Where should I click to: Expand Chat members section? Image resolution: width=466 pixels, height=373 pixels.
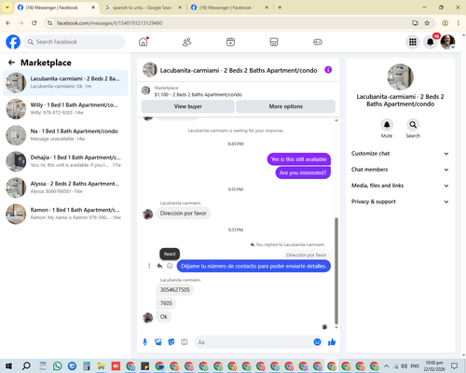[x=400, y=170]
